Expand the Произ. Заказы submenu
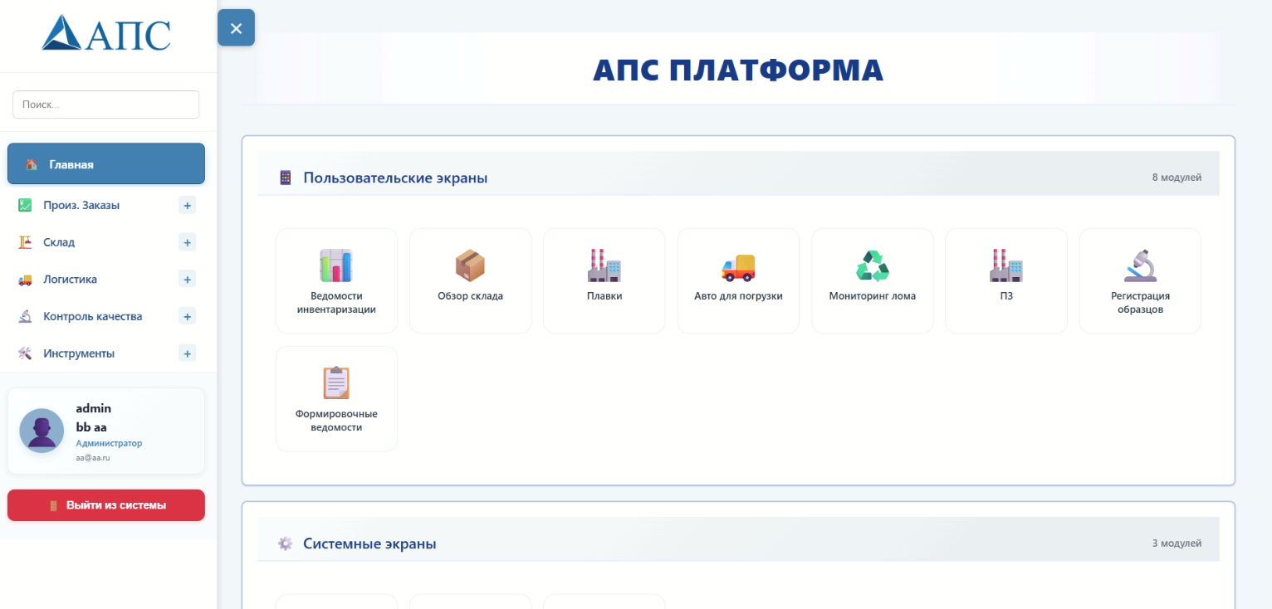Image resolution: width=1272 pixels, height=609 pixels. click(188, 205)
